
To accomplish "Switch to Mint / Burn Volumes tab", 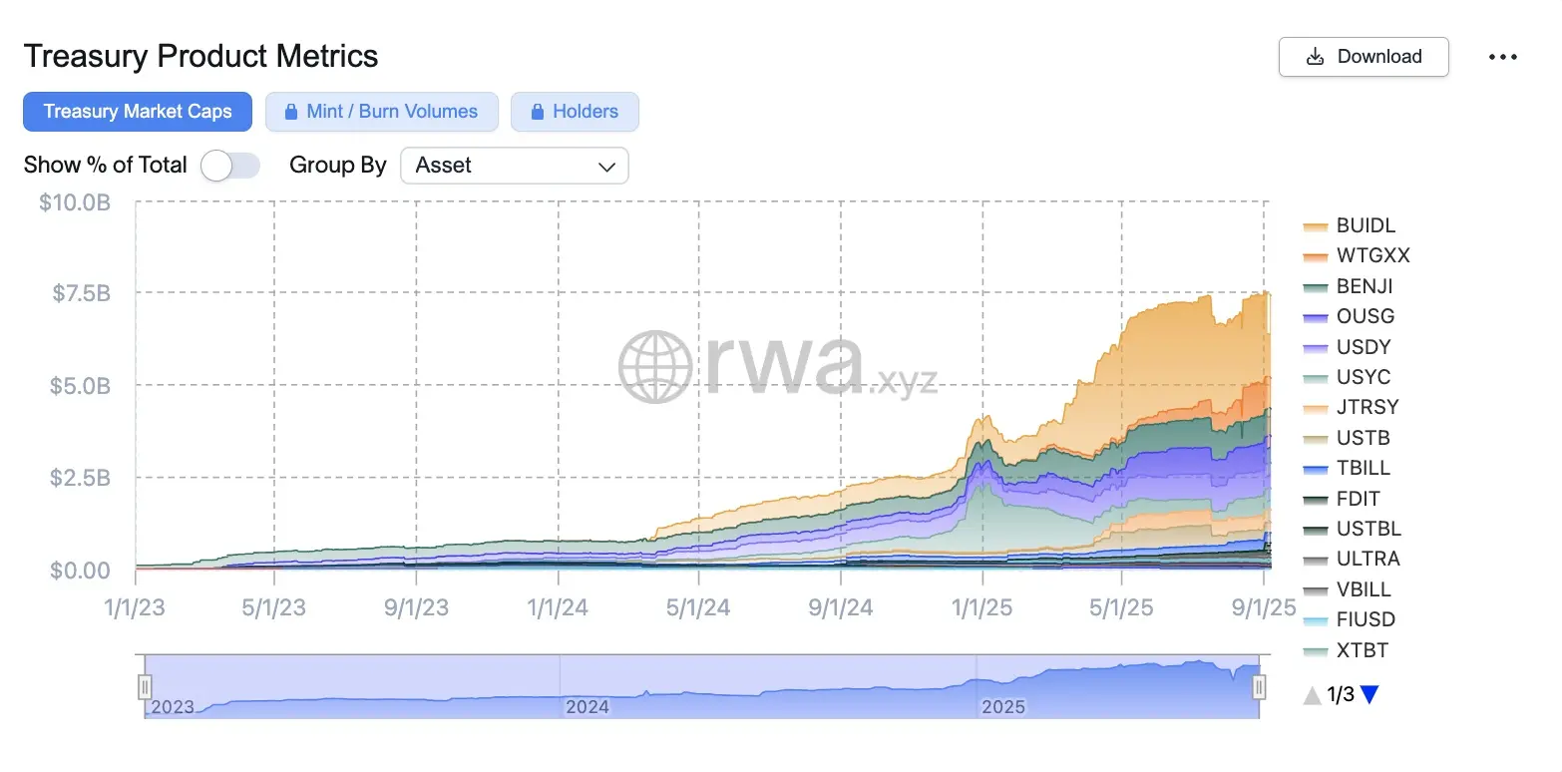I will coord(382,112).
